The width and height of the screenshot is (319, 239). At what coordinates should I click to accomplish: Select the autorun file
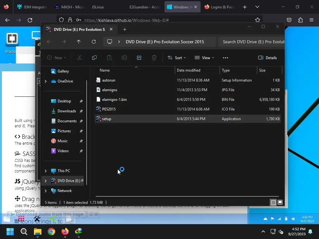188,80
